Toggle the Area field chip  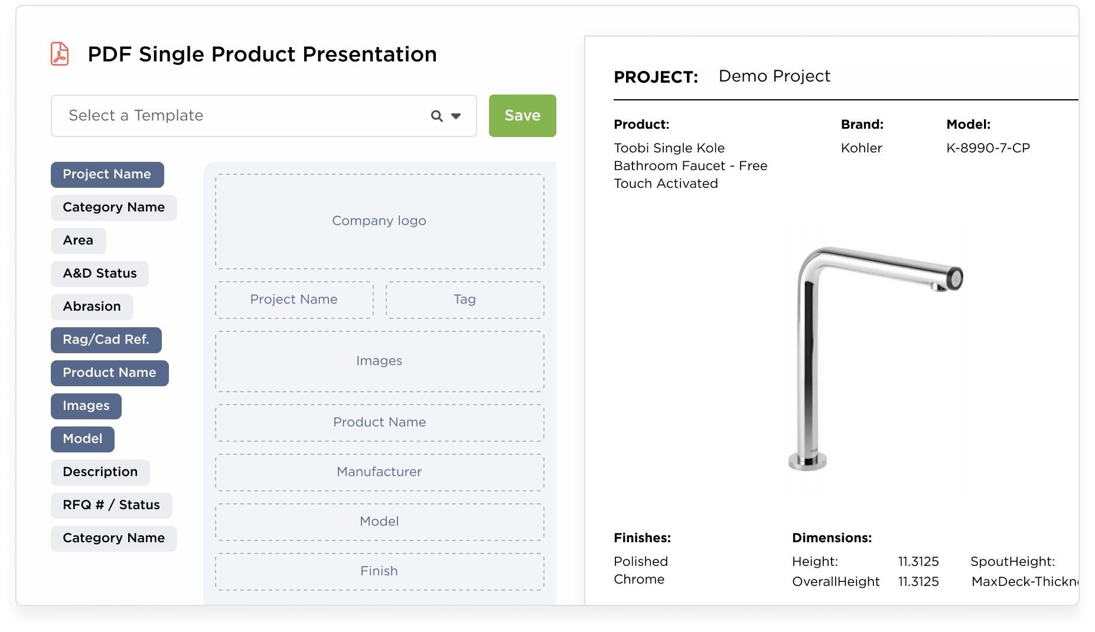point(78,241)
